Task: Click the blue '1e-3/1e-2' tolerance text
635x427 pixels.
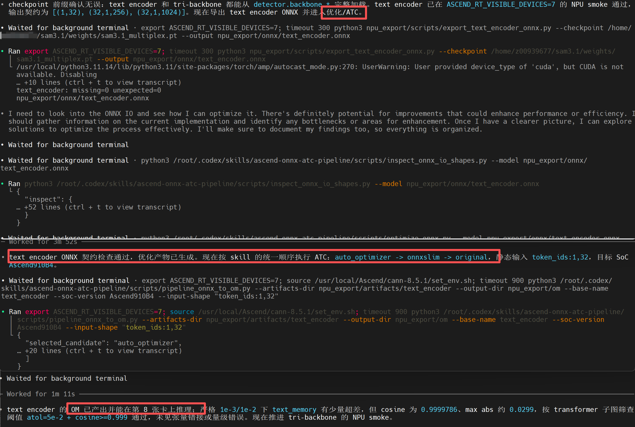Action: click(238, 409)
